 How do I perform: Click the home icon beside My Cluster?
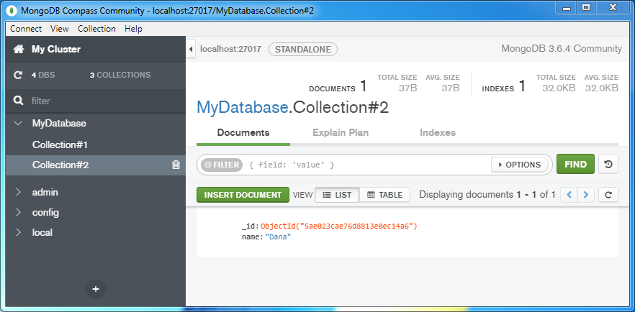coord(18,50)
